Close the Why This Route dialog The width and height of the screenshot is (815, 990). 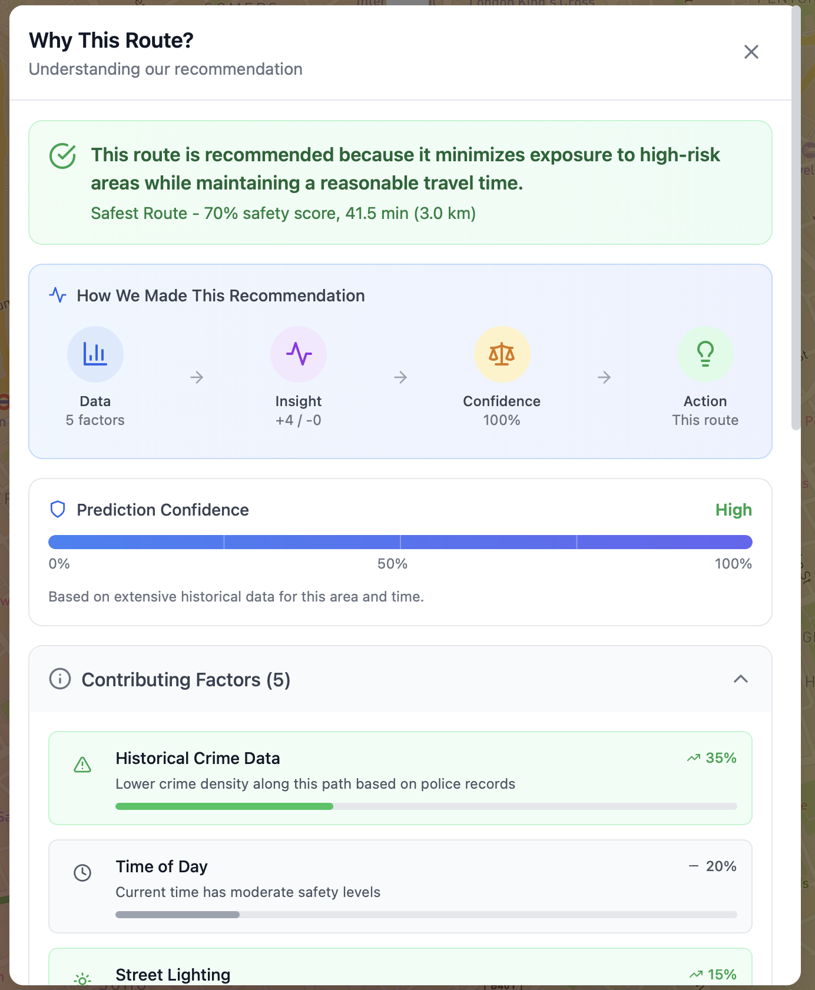coord(751,52)
